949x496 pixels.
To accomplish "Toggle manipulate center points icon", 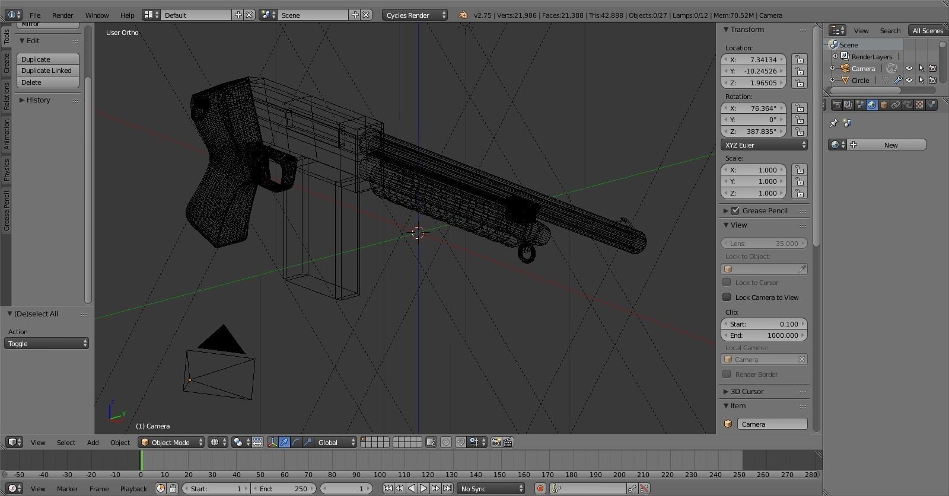I will (x=257, y=442).
